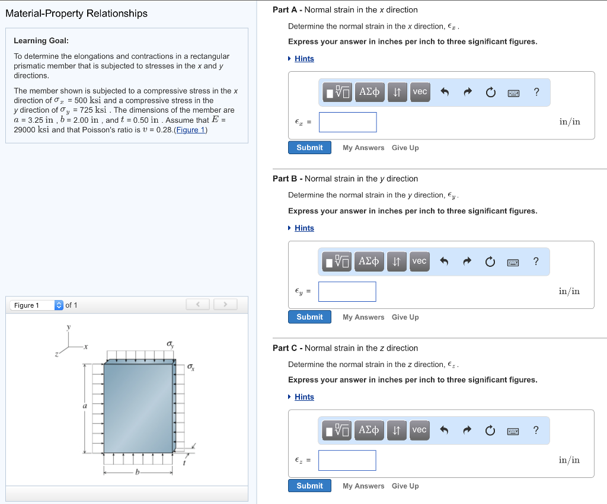Image resolution: width=607 pixels, height=504 pixels.
Task: Reset the Part A answer field
Action: (x=490, y=92)
